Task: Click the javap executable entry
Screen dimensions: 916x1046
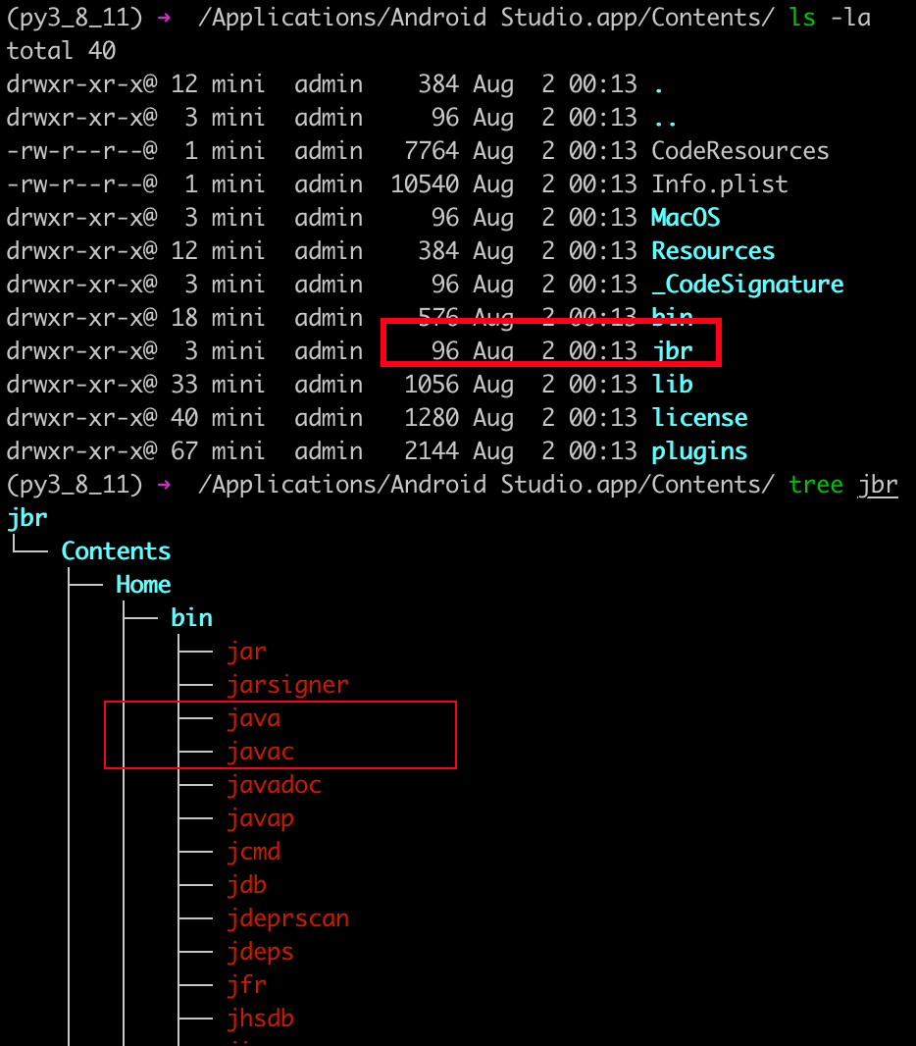Action: pyautogui.click(x=260, y=819)
